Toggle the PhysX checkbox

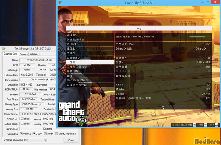tap(45, 134)
